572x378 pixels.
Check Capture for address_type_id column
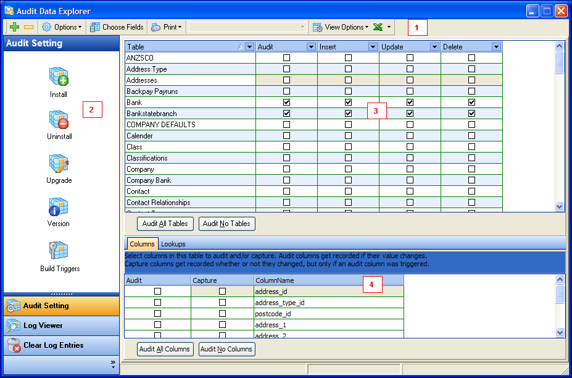point(222,303)
